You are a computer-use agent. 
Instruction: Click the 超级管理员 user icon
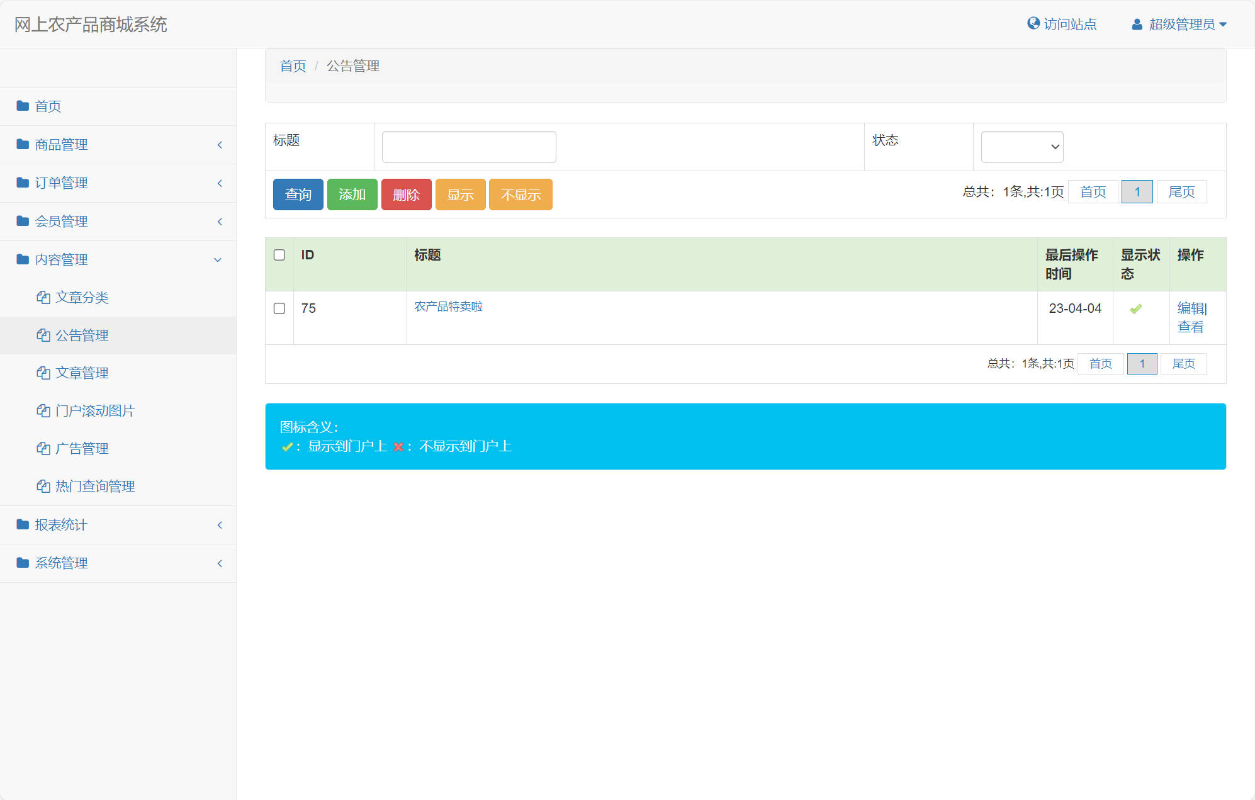1137,25
